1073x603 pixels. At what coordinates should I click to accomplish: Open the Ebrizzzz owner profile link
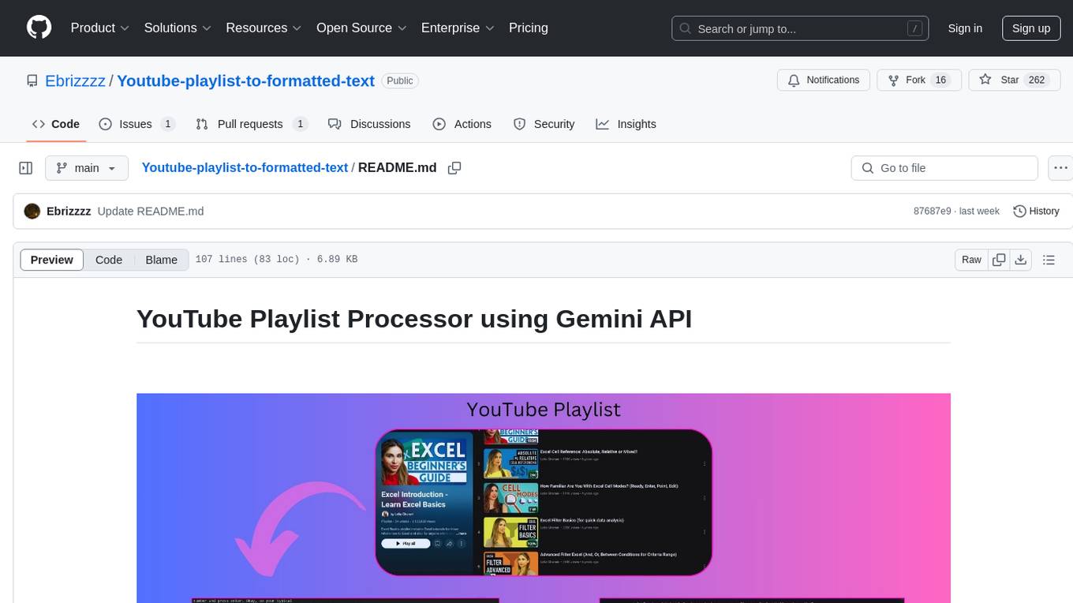pos(76,81)
